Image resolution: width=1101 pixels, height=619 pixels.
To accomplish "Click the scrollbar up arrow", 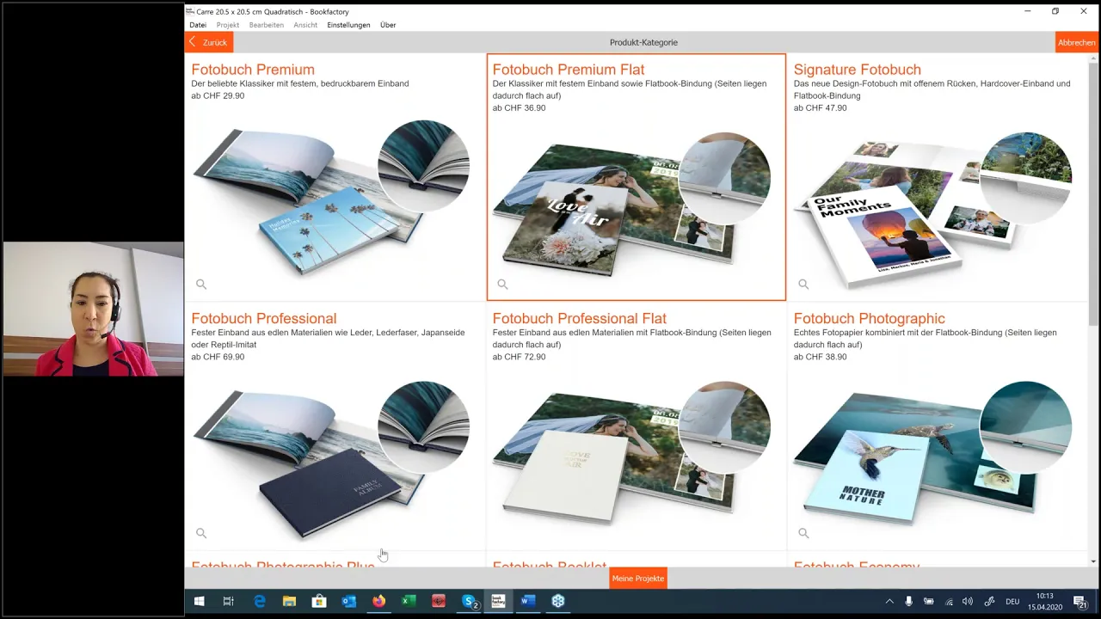I will [x=1094, y=58].
